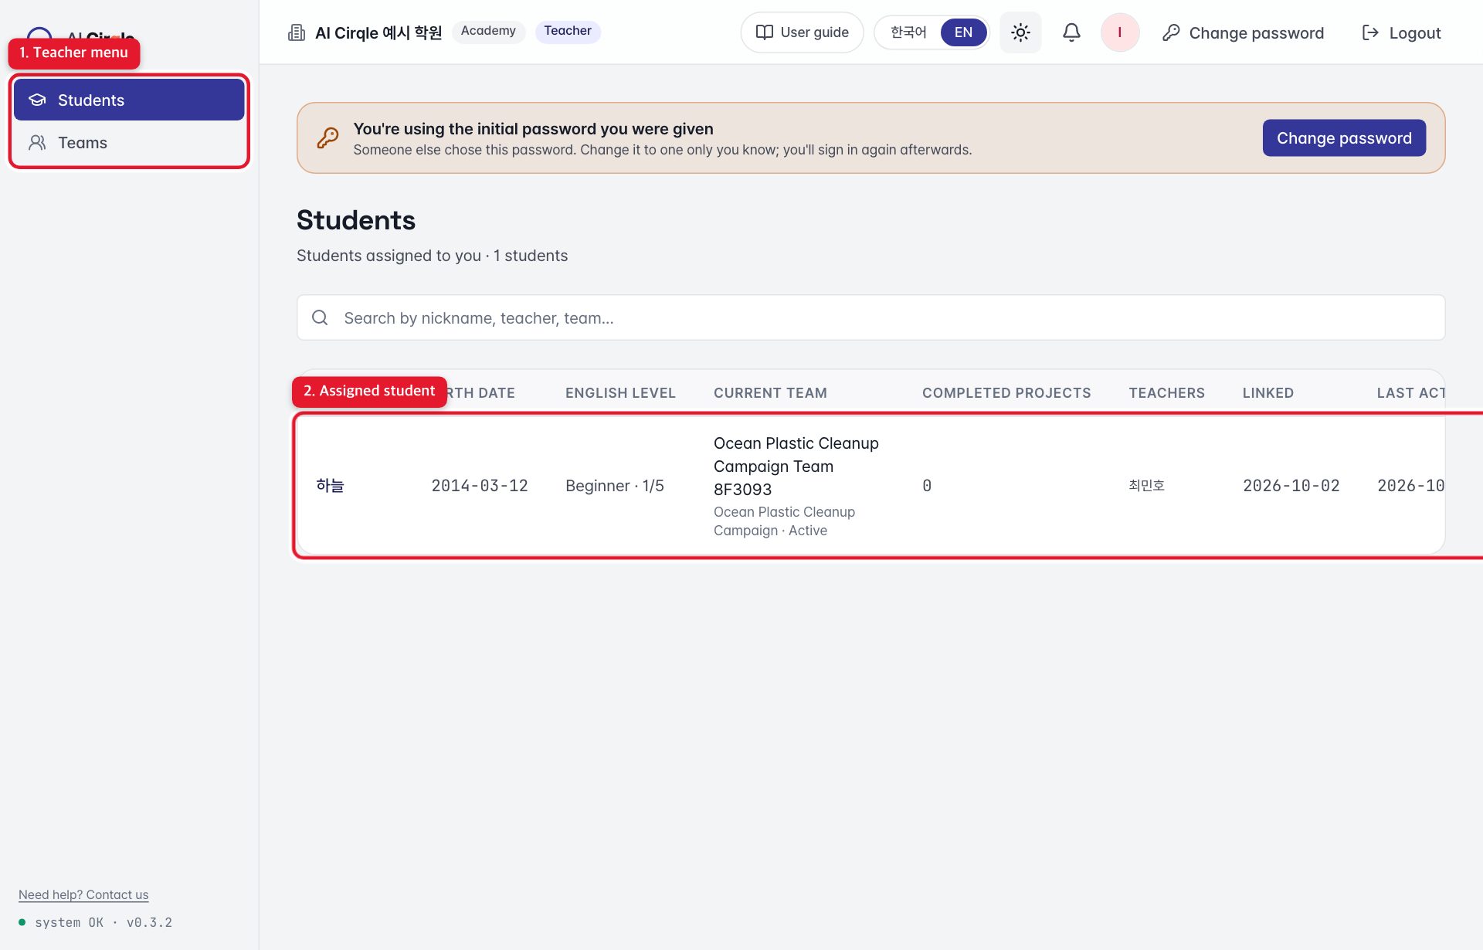The image size is (1483, 950).
Task: Click the AI Cirqle 예시 학원 title
Action: [x=378, y=32]
